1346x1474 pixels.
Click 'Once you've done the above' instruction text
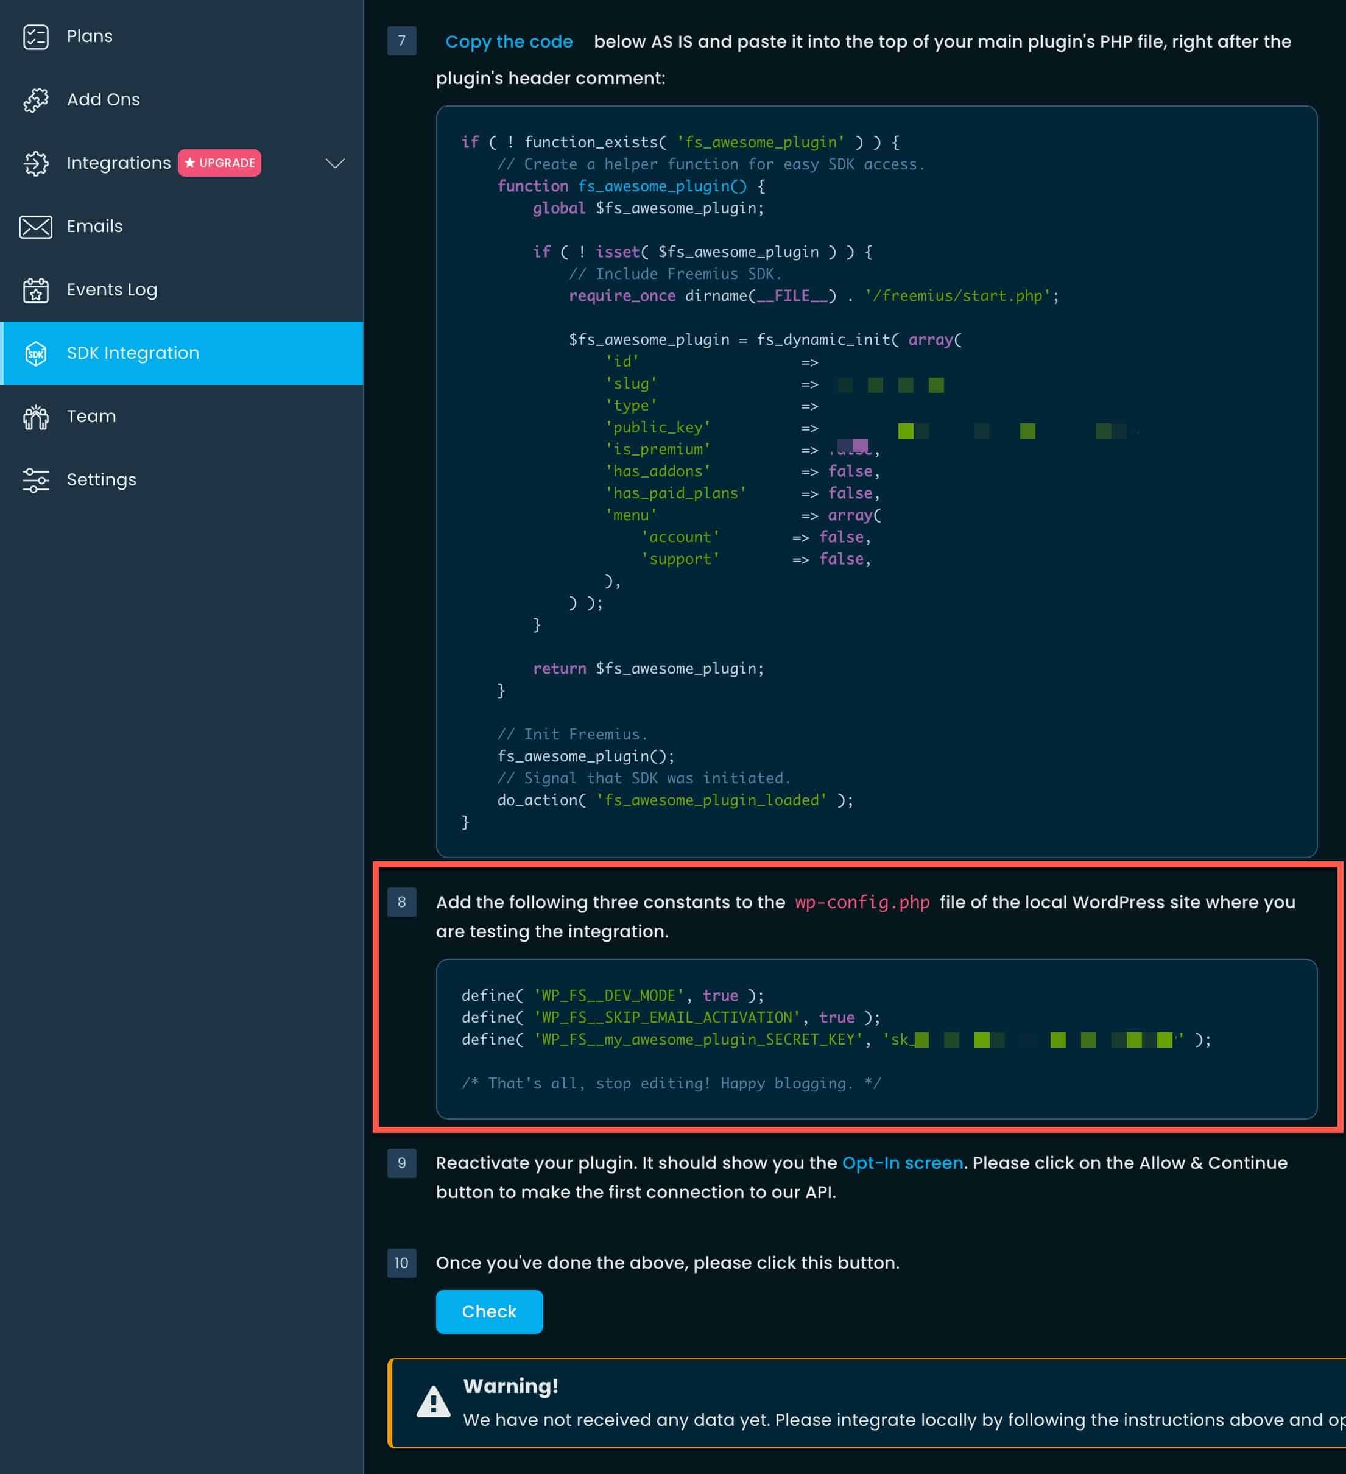click(668, 1263)
